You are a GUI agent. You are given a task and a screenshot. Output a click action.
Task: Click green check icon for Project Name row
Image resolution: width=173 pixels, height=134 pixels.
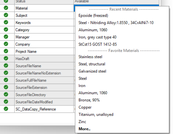pyautogui.click(x=6, y=51)
